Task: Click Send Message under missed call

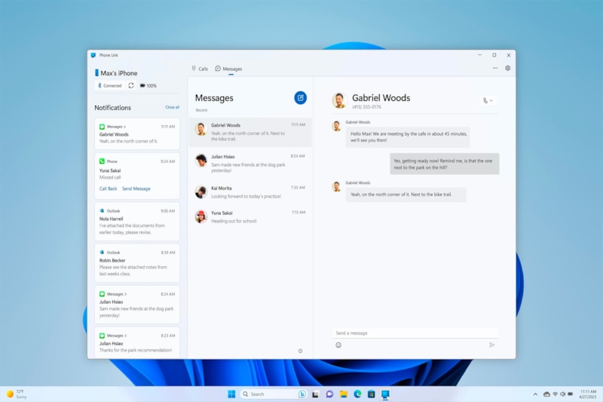Action: point(136,189)
